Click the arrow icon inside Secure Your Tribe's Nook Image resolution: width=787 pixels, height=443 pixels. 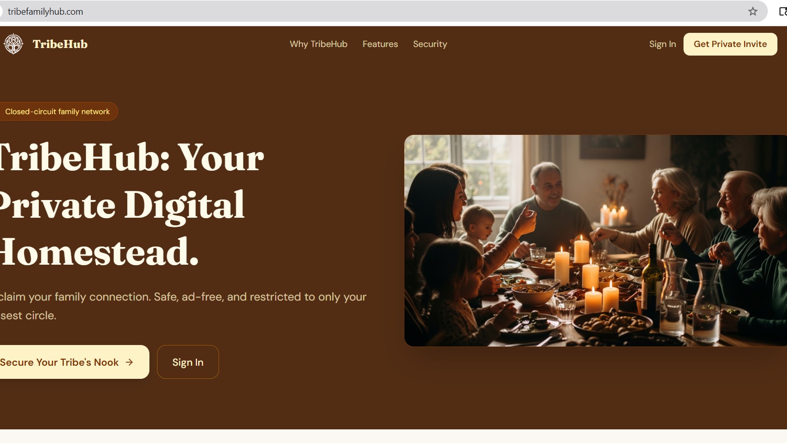pyautogui.click(x=129, y=362)
